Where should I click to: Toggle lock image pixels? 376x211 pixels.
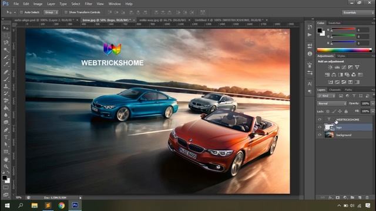(x=334, y=111)
